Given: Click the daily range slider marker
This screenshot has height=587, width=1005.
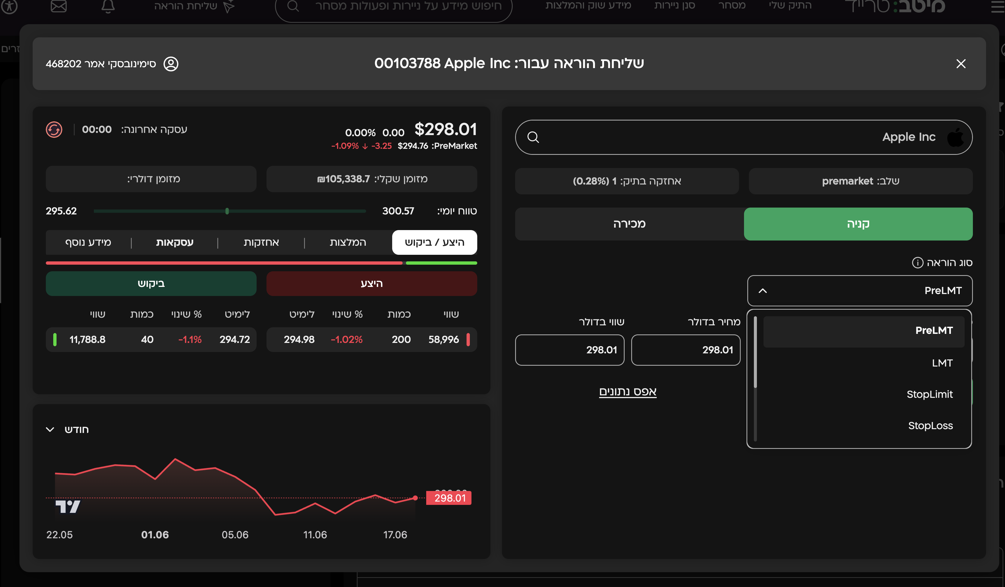Looking at the screenshot, I should (x=227, y=211).
